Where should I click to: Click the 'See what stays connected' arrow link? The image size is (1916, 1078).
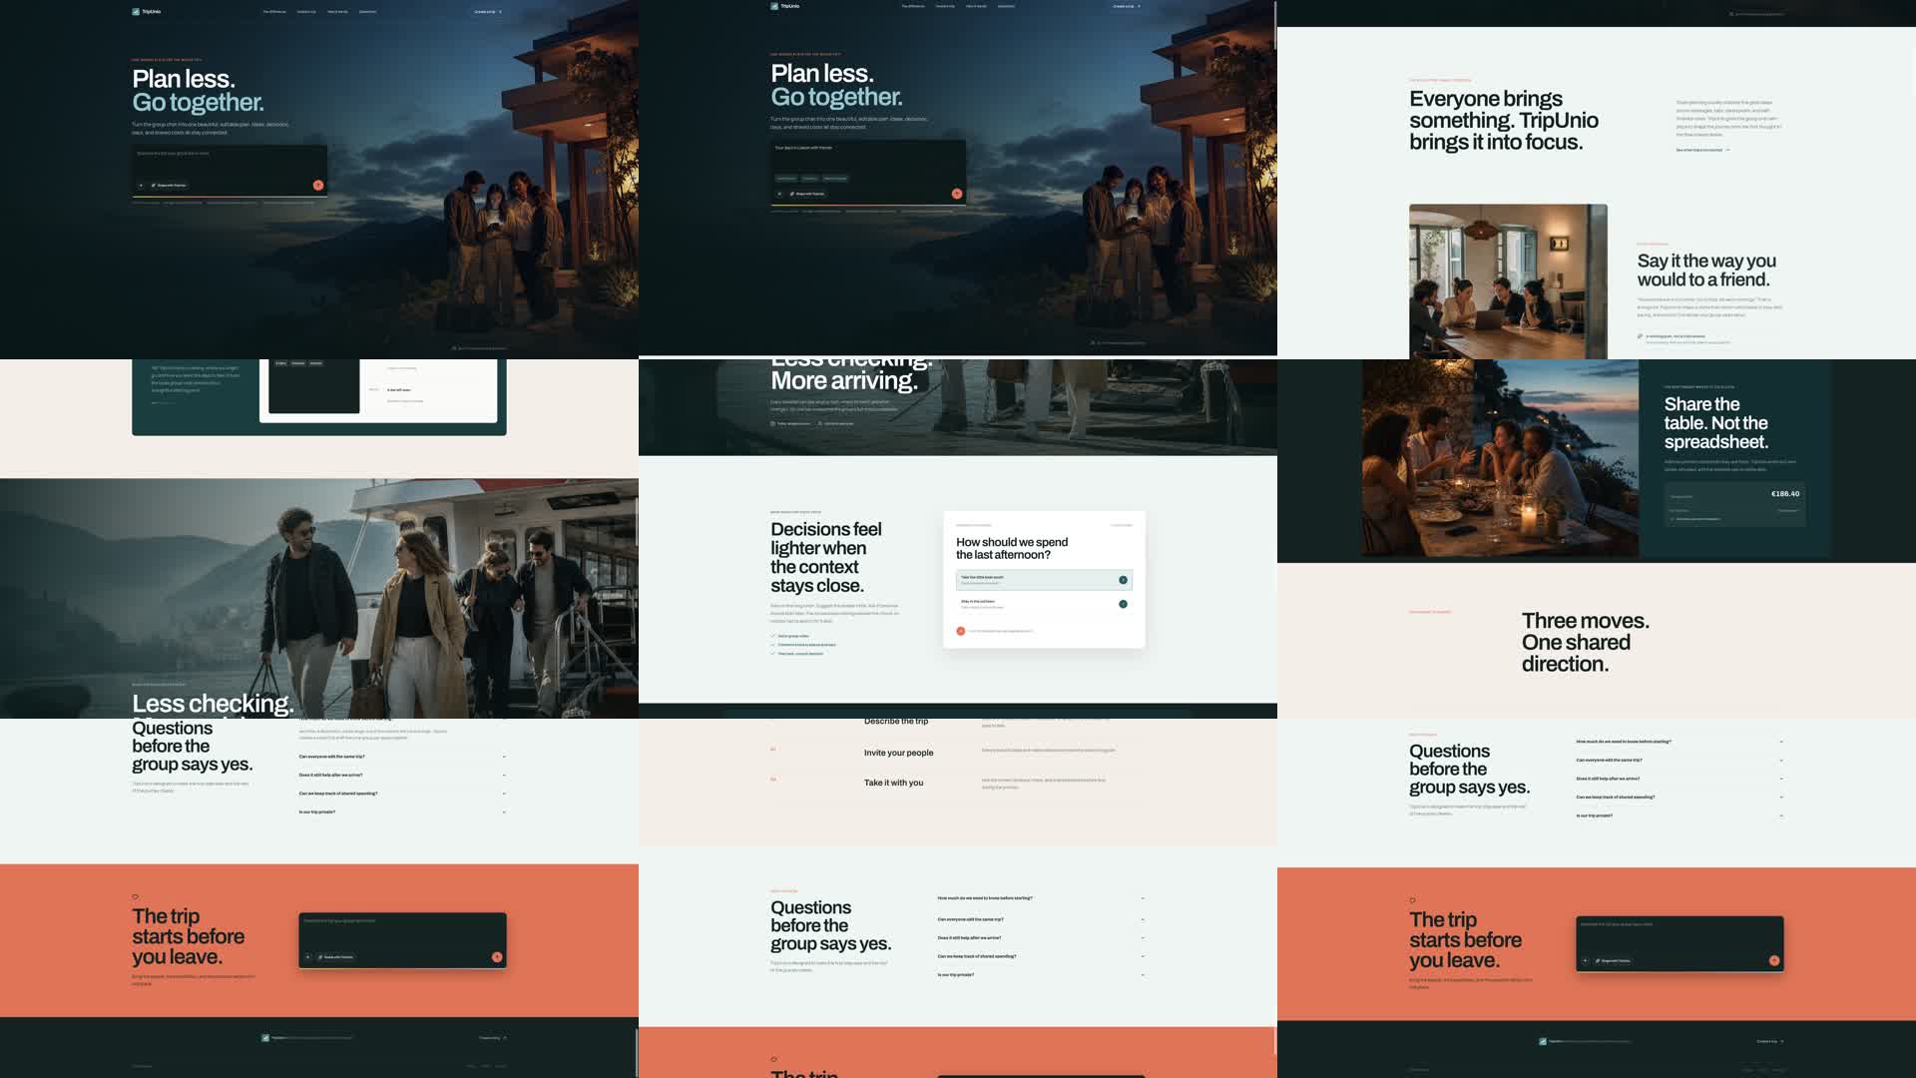click(1702, 150)
